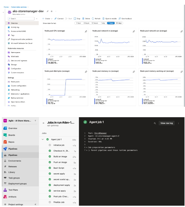
Task: Click View raw log button
Action: tap(166, 123)
